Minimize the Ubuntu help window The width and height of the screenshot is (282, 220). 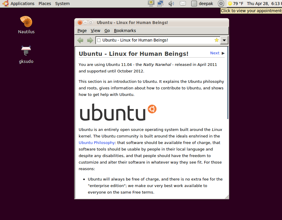[x=85, y=22]
